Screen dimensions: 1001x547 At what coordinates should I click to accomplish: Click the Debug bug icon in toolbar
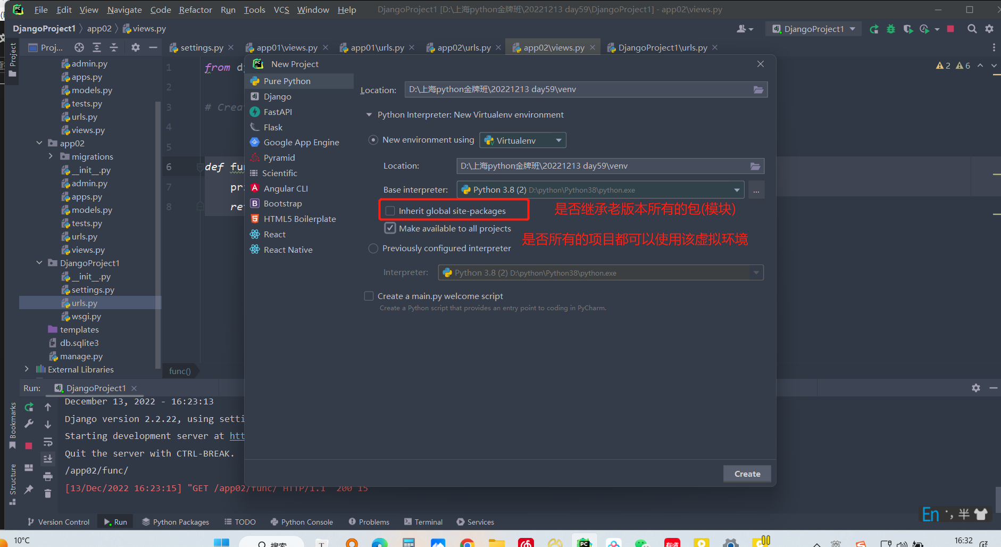[891, 29]
